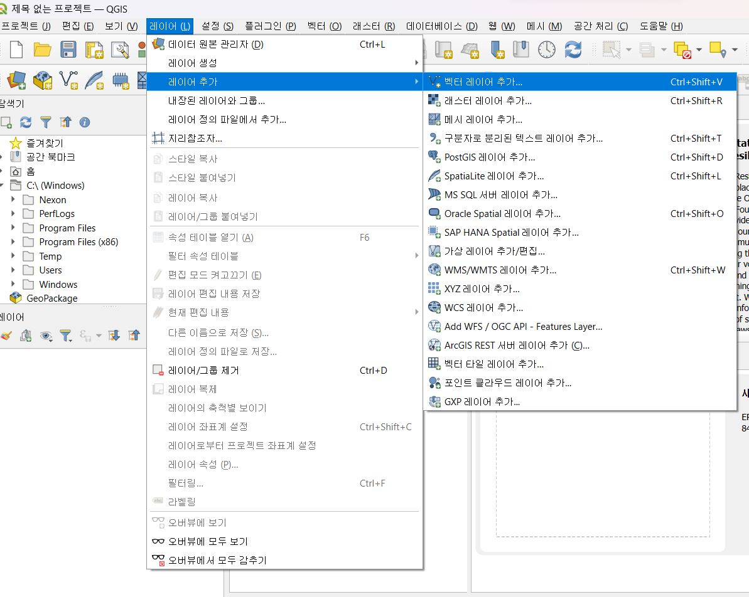Expand the PerfLogs folder

(x=13, y=213)
